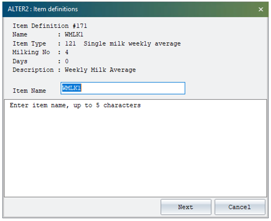This screenshot has width=271, height=221.
Task: Select the highlighted WMLK1 text in field
Action: point(72,88)
